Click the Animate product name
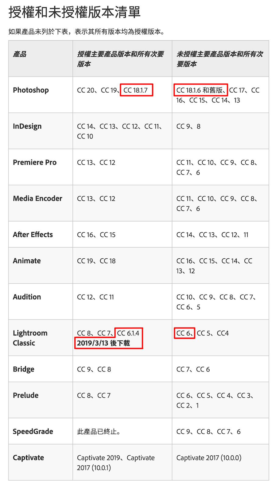Image resolution: width=277 pixels, height=488 pixels. pos(27,261)
